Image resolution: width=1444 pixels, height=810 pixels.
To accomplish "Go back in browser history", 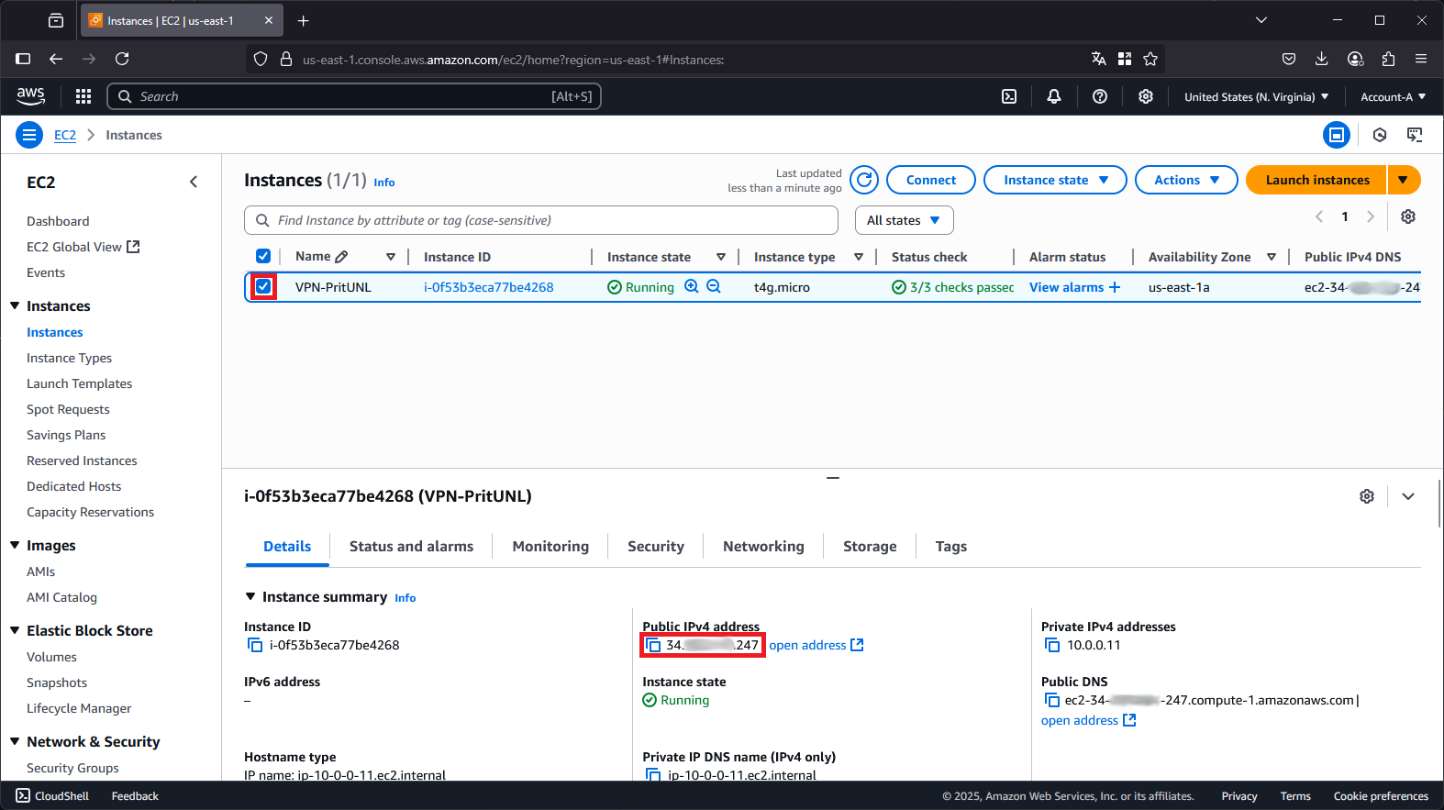I will click(56, 59).
